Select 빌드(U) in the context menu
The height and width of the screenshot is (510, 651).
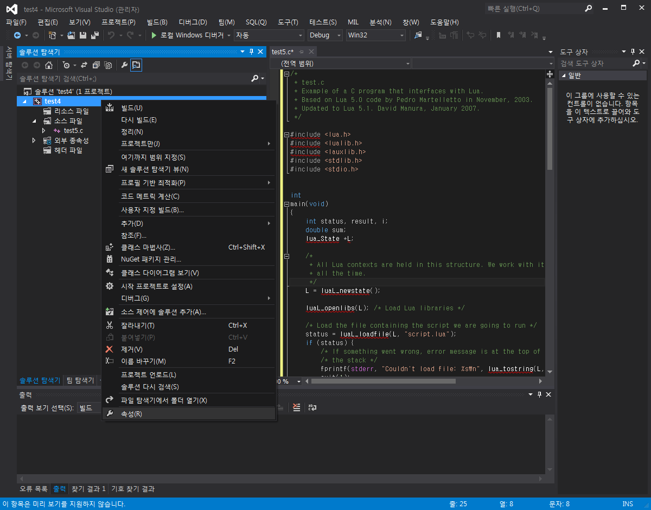189,107
